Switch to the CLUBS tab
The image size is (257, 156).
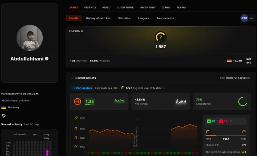click(166, 7)
